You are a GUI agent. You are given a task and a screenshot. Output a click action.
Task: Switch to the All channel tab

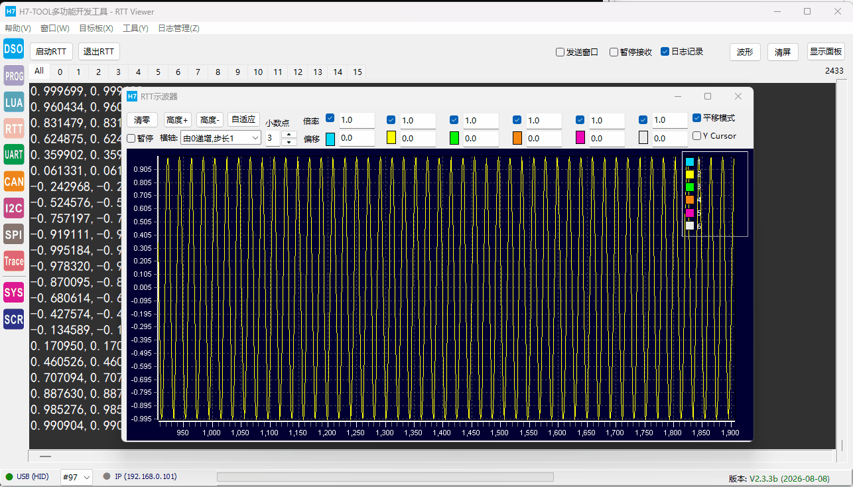tap(39, 71)
